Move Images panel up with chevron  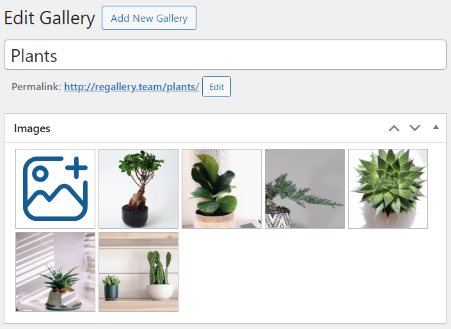394,128
